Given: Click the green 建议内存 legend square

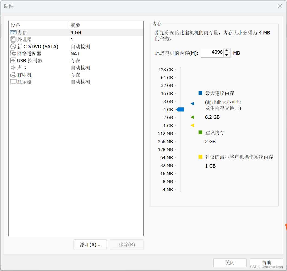Looking at the screenshot, I should coord(200,132).
